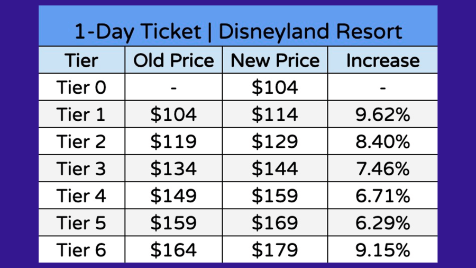This screenshot has height=268, width=476.
Task: Select the 'New Price' column header
Action: coord(275,60)
